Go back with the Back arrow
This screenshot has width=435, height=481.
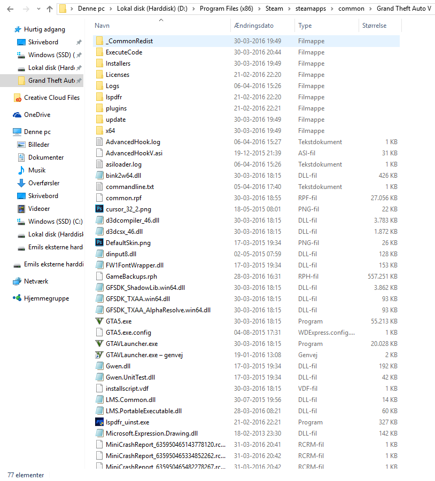(x=10, y=9)
